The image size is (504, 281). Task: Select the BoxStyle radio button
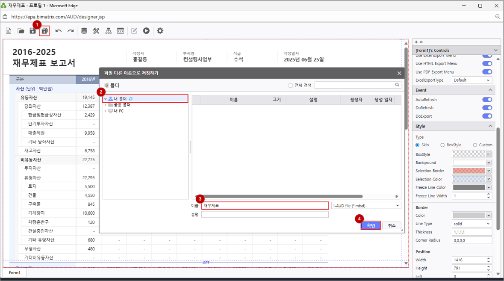click(x=442, y=145)
